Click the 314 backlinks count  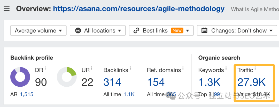coord(112,82)
